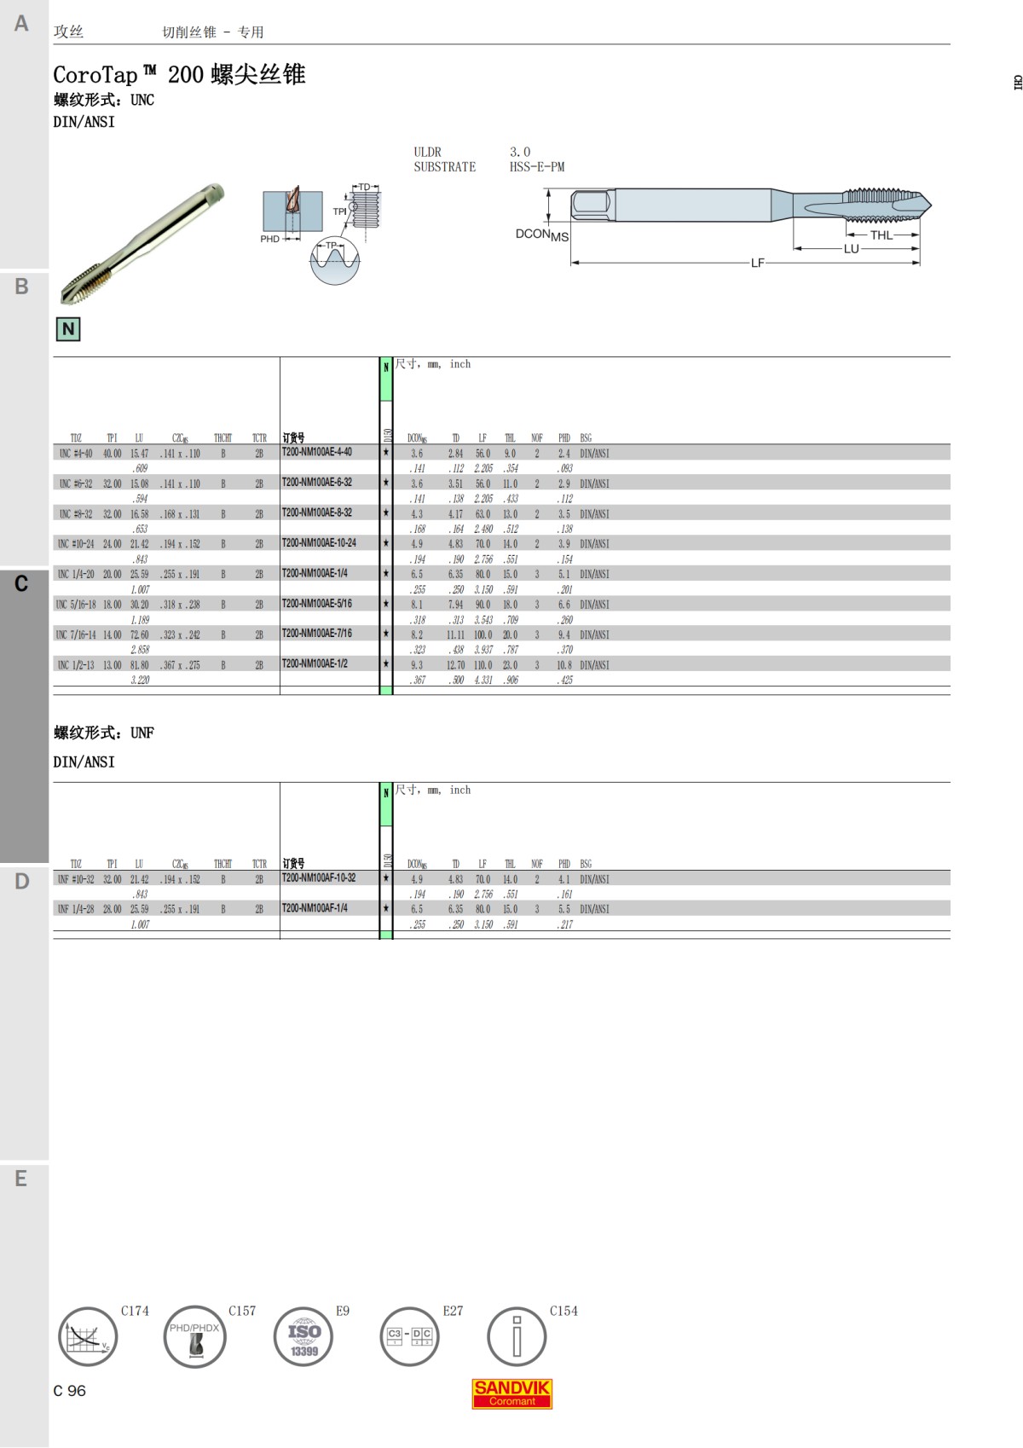
Task: Click order code T200-NM100AE-8-32
Action: coord(317,513)
